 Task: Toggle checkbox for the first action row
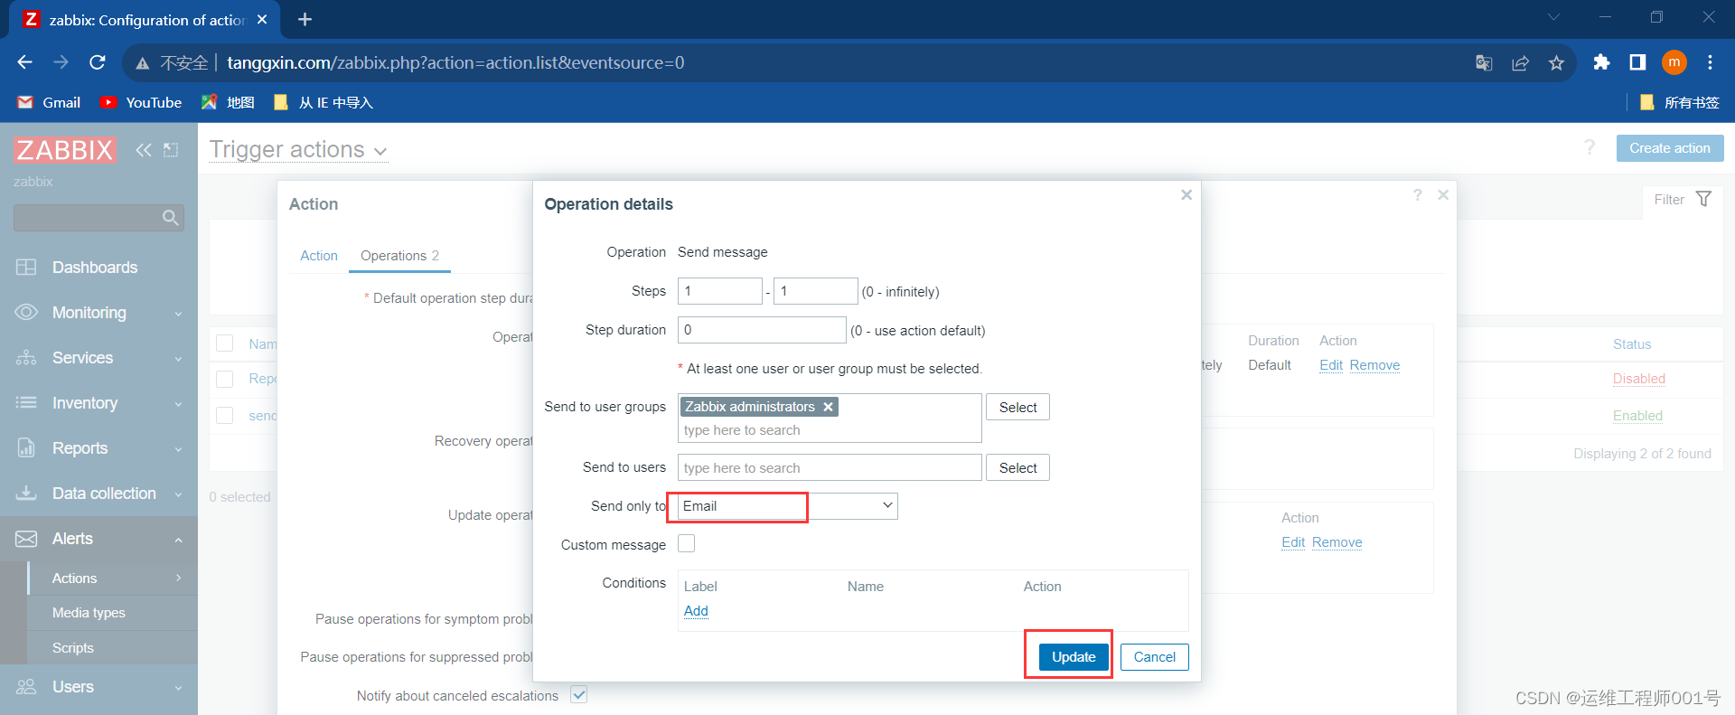(225, 379)
